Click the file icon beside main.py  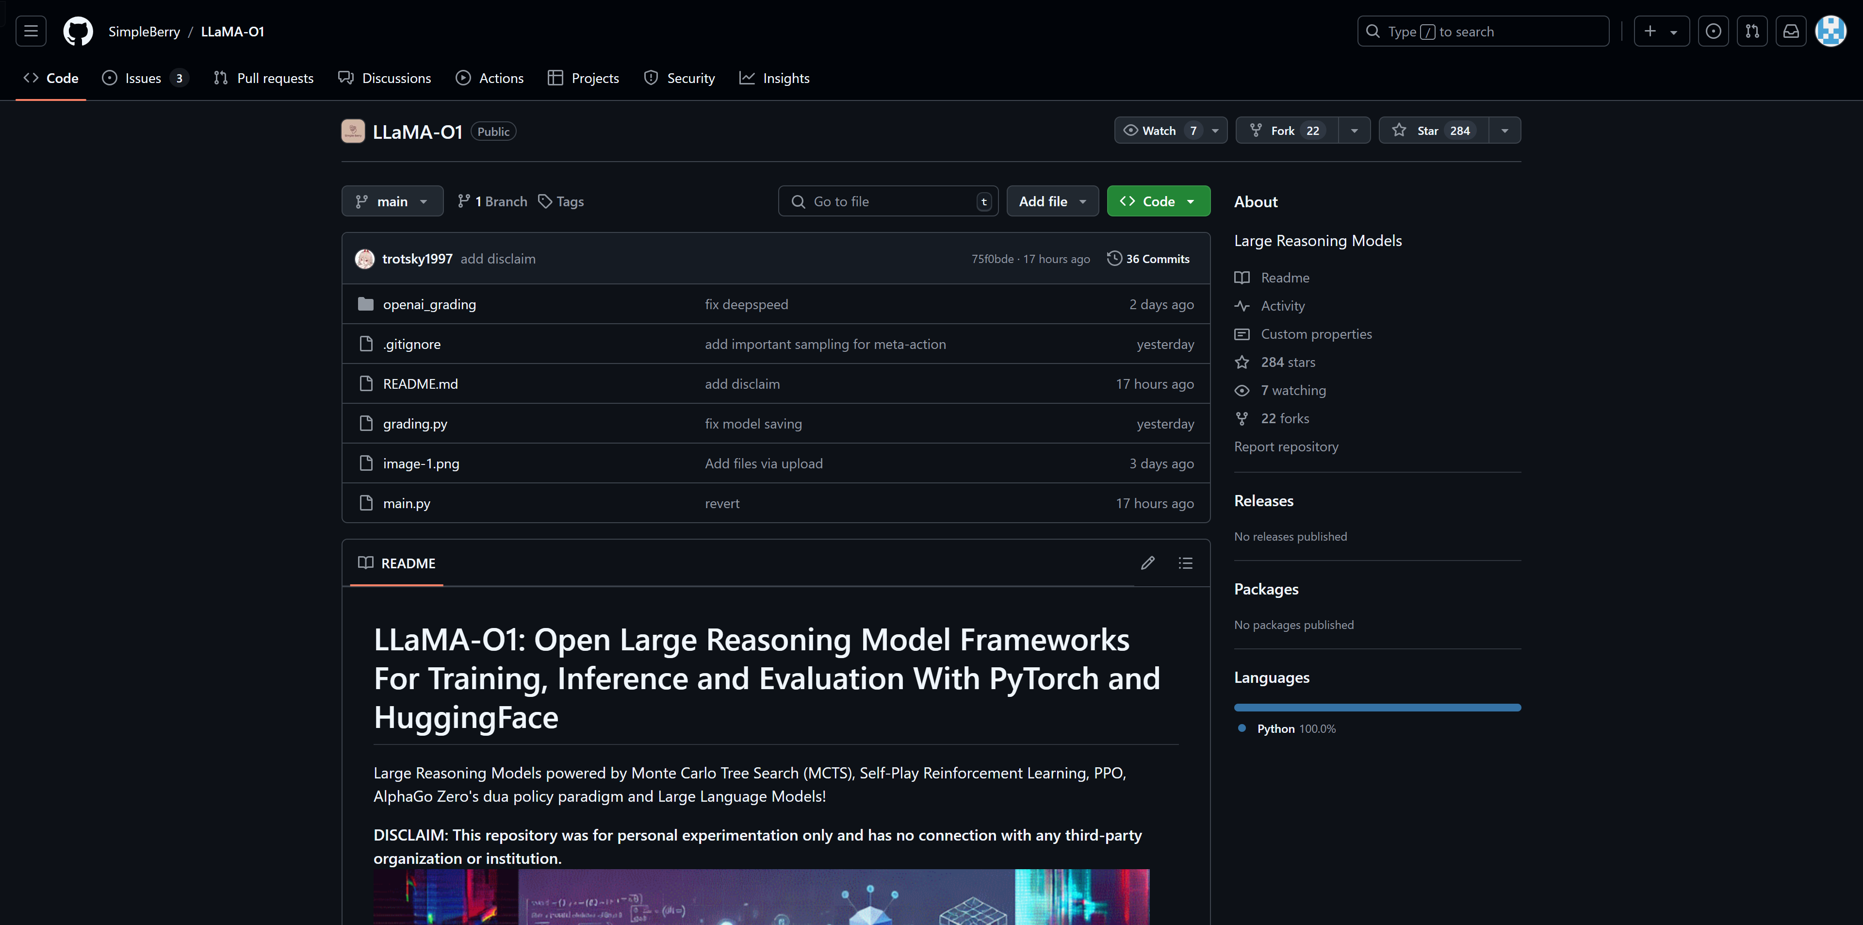pyautogui.click(x=366, y=503)
